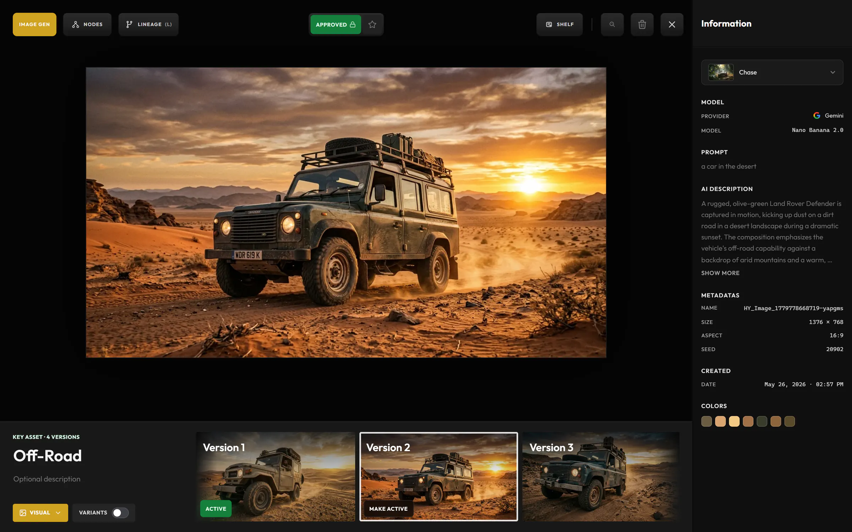This screenshot has height=532, width=852.
Task: Click the Lineage branch icon
Action: tap(130, 24)
